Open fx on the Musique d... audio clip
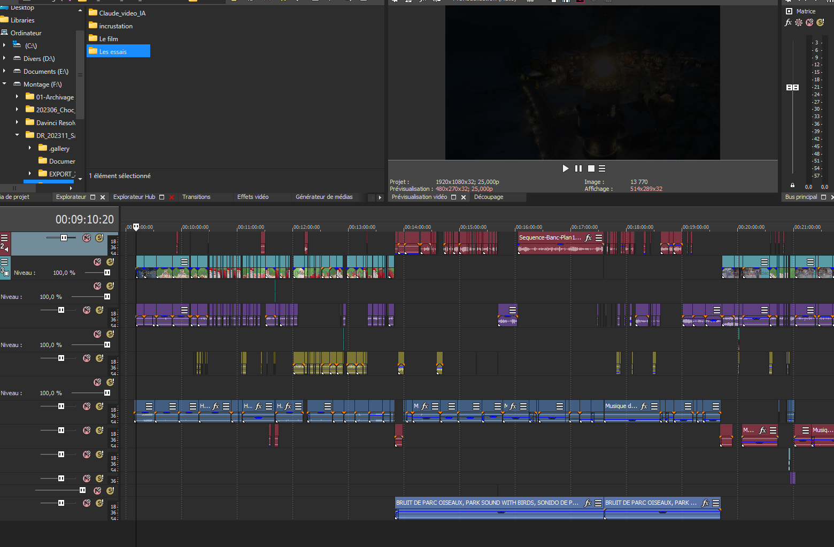The image size is (834, 547). [644, 406]
